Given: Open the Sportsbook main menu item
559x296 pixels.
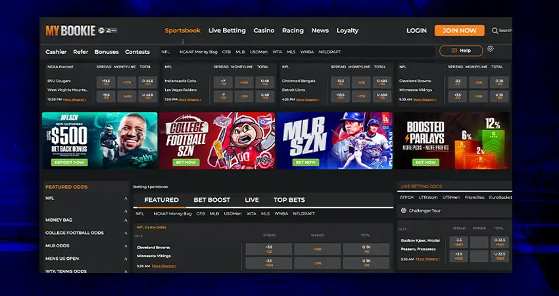Looking at the screenshot, I should 183,31.
